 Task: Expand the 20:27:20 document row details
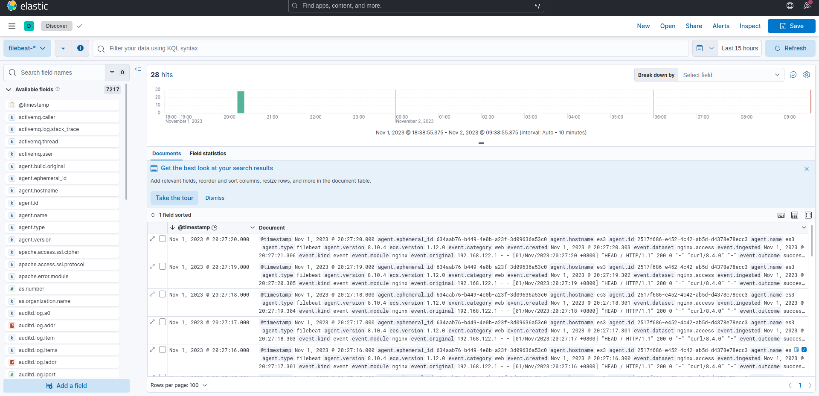152,239
